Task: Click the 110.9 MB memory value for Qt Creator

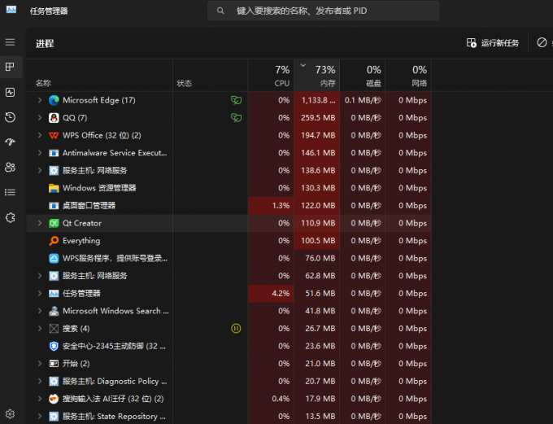Action: 318,223
